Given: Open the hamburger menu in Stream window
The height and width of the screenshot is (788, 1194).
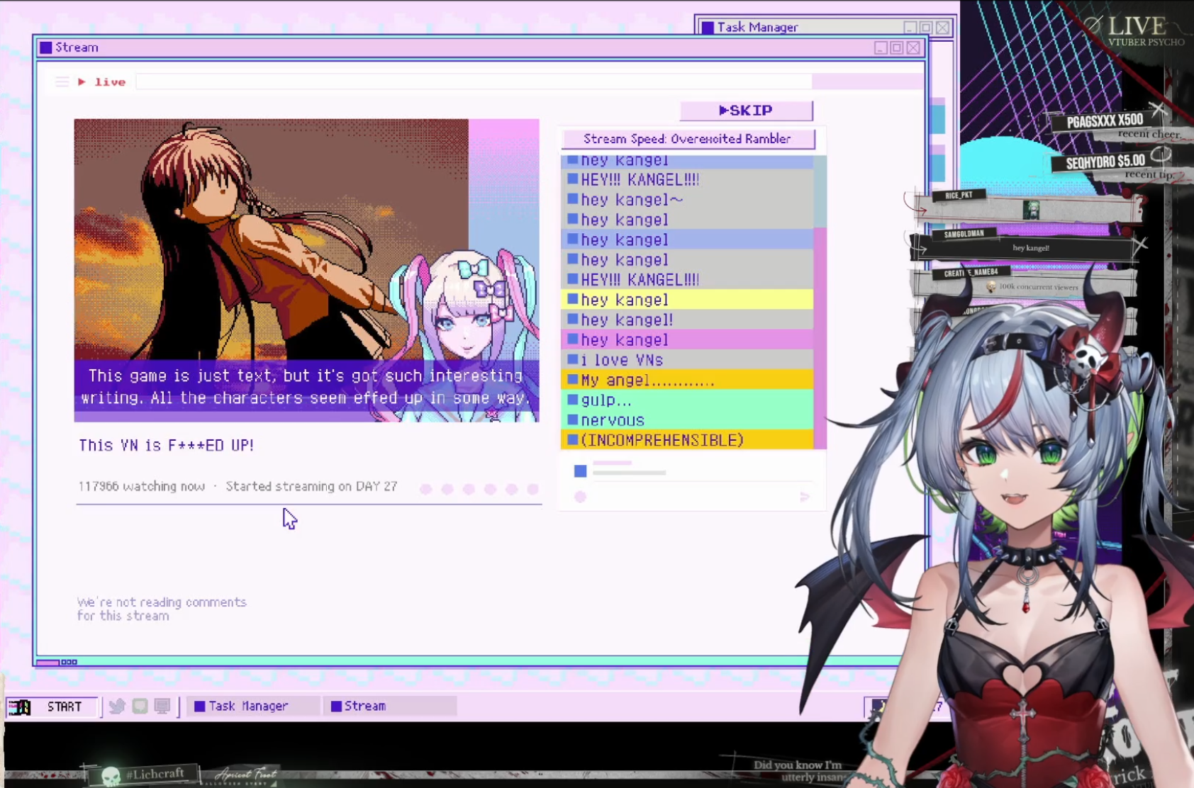Looking at the screenshot, I should click(62, 82).
